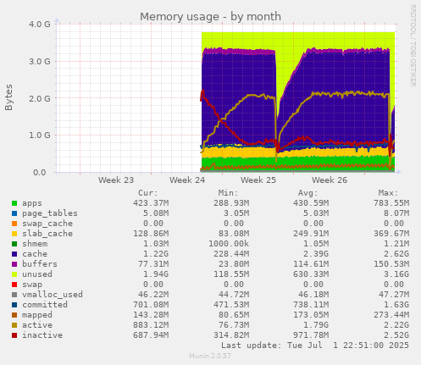Click the 'swap_cache' legend label
The width and height of the screenshot is (421, 365).
tap(47, 224)
